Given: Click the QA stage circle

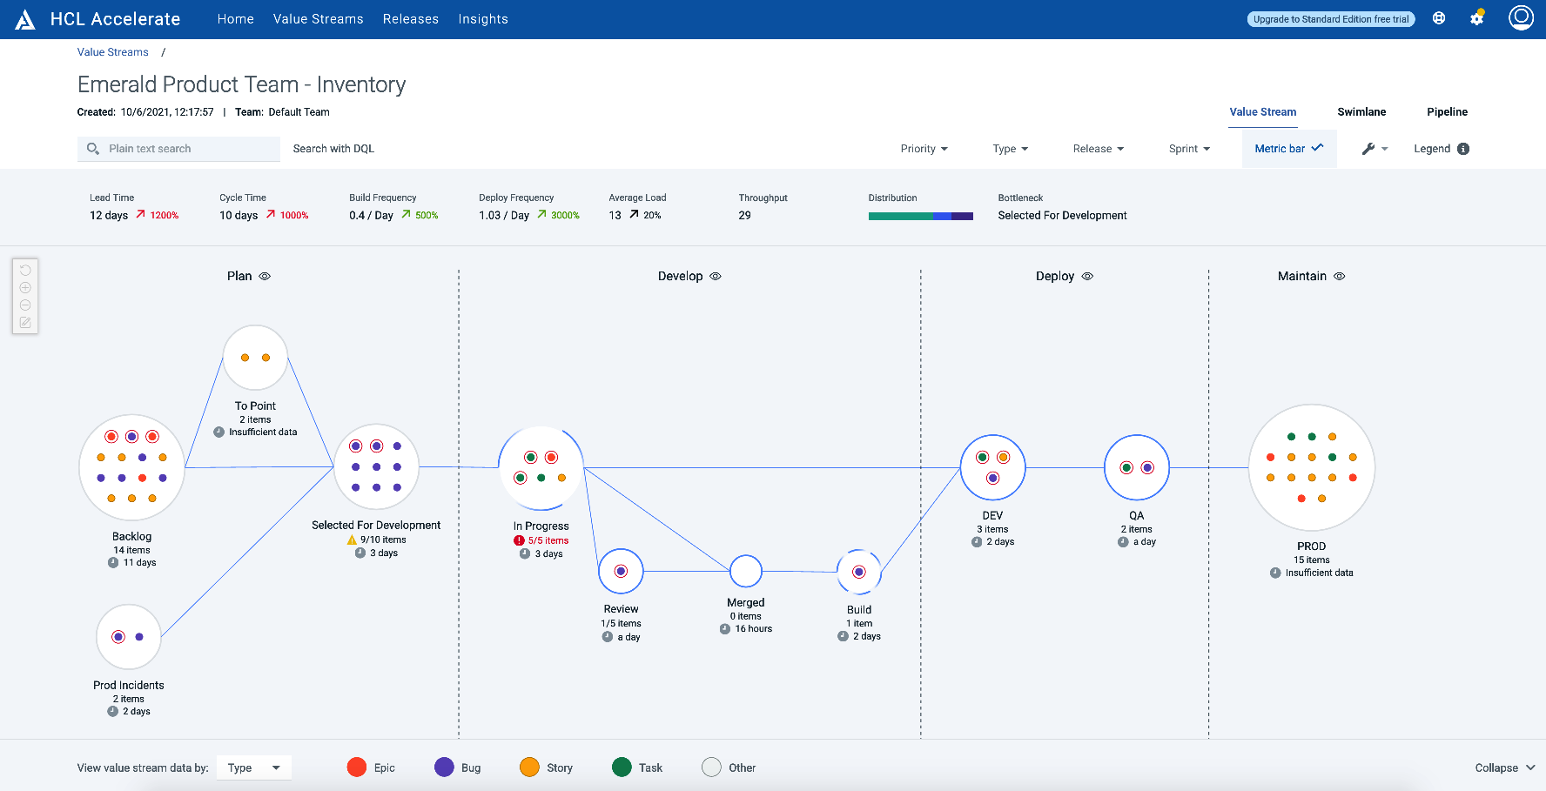Looking at the screenshot, I should pyautogui.click(x=1137, y=467).
